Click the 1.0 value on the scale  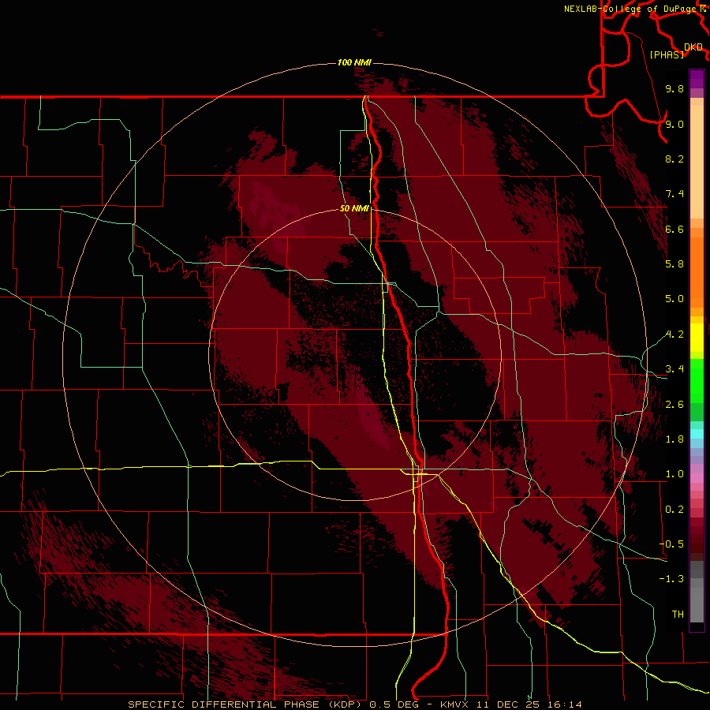coord(674,474)
